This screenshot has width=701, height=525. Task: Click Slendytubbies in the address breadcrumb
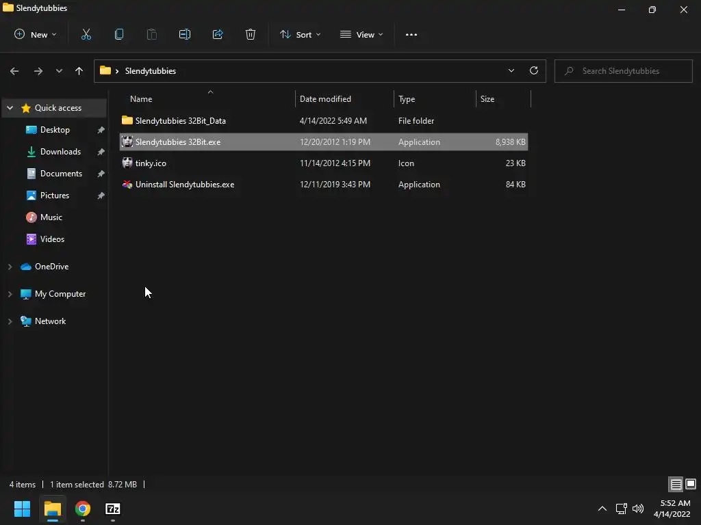(151, 71)
